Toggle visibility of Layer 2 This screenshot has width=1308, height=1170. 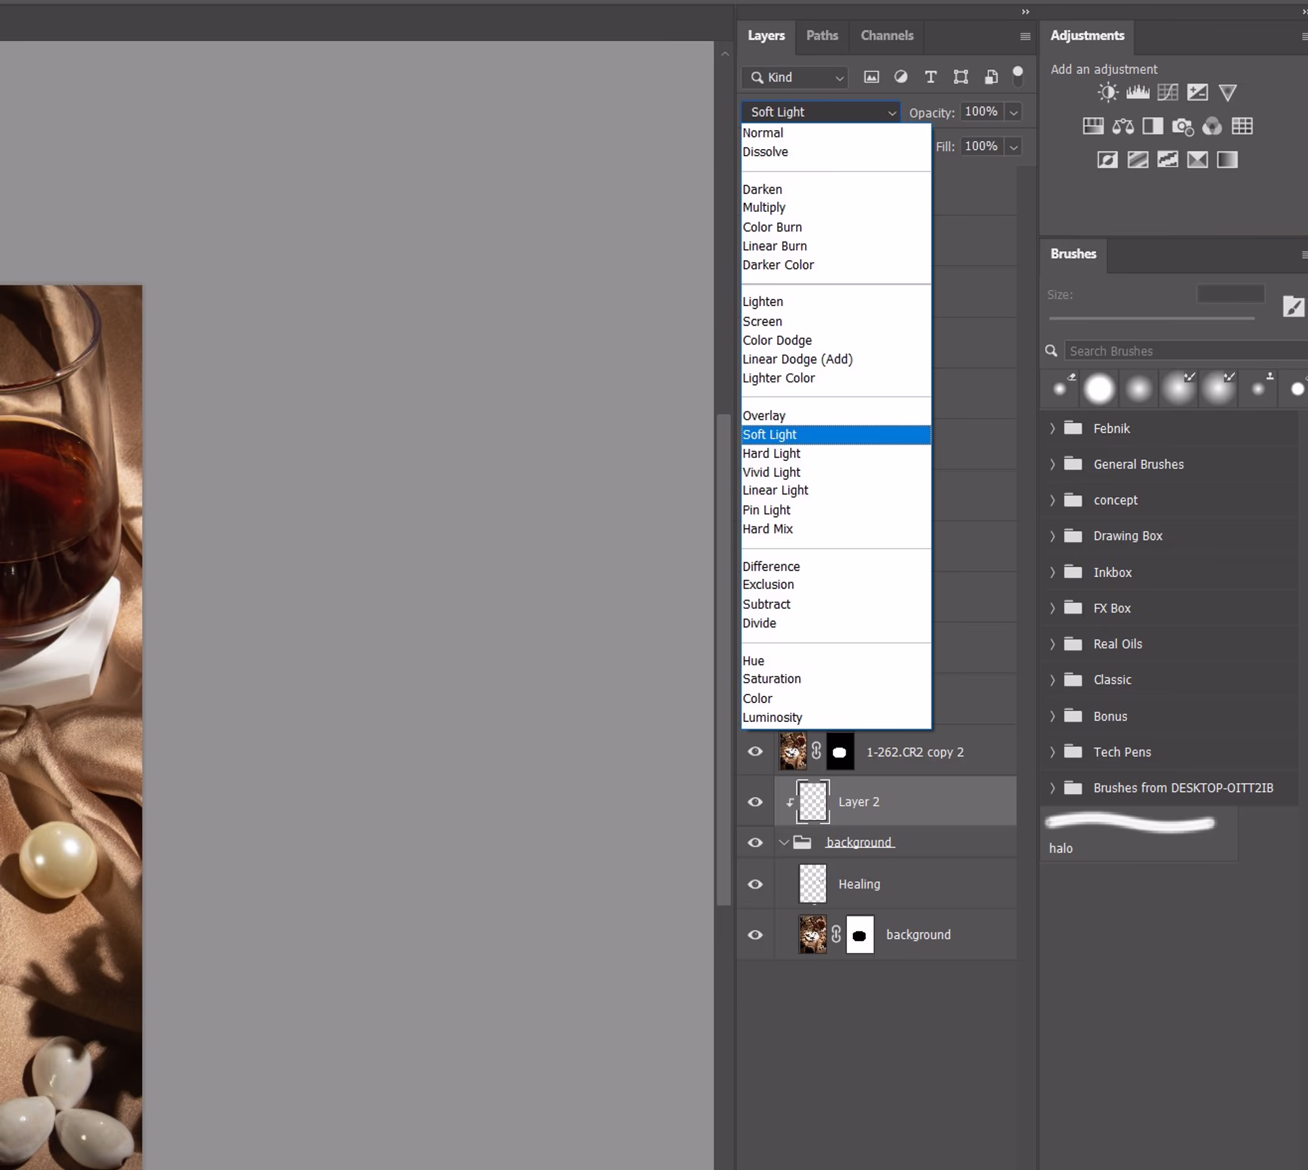click(755, 802)
